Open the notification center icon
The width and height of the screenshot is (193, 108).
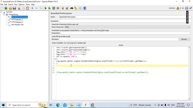[x=188, y=105]
